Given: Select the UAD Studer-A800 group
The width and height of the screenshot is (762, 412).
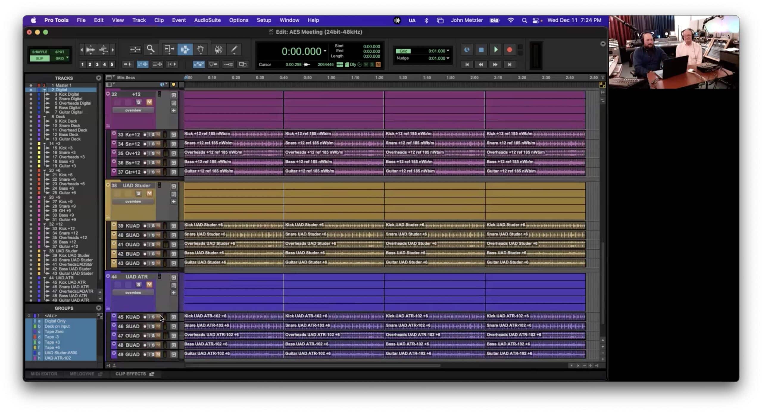Looking at the screenshot, I should tap(61, 353).
